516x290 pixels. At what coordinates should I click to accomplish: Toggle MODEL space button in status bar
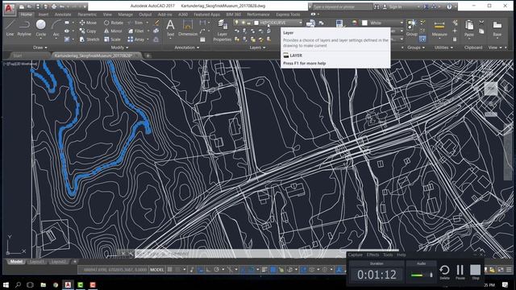[156, 270]
